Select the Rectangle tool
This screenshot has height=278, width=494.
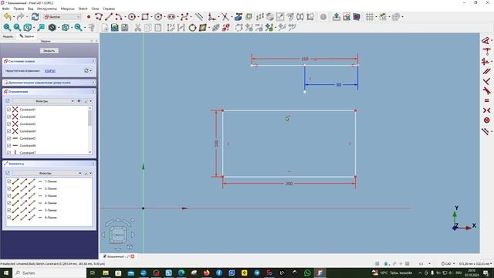(x=145, y=17)
